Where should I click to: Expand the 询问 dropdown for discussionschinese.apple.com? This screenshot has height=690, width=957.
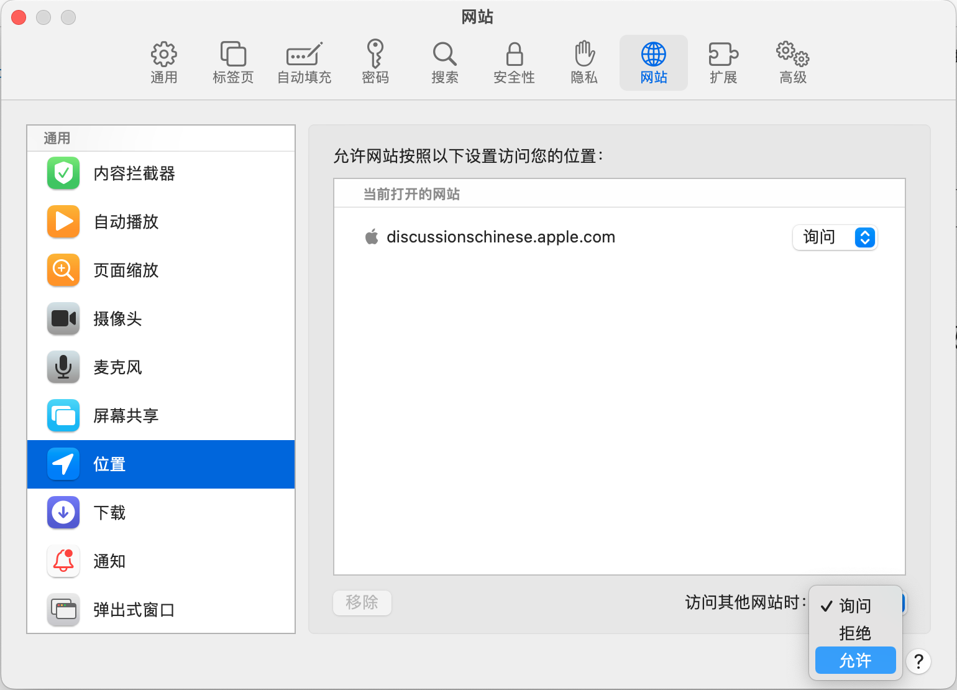point(835,237)
